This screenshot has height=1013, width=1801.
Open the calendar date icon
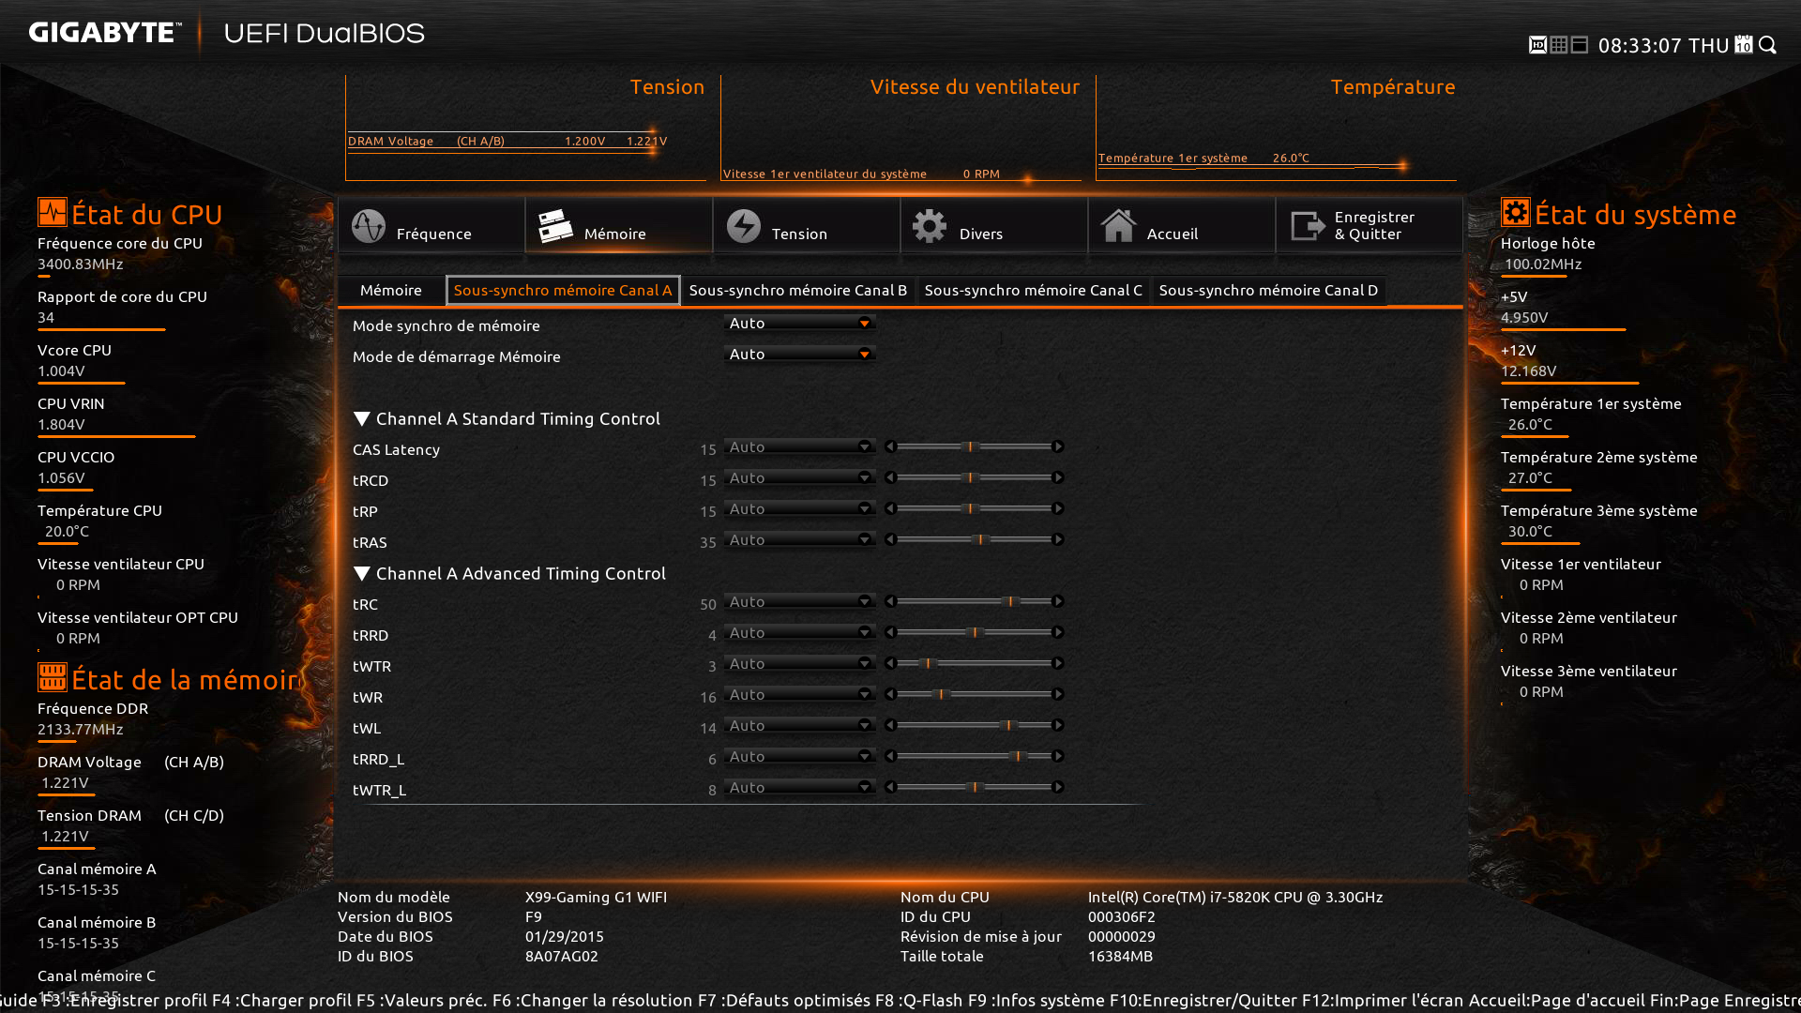tap(1744, 45)
